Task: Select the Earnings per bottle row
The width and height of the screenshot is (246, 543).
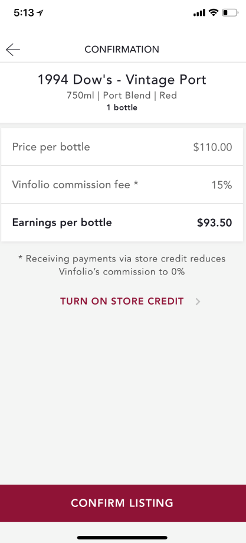Action: click(x=122, y=223)
